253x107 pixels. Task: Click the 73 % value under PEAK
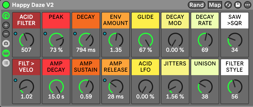coord(56,50)
